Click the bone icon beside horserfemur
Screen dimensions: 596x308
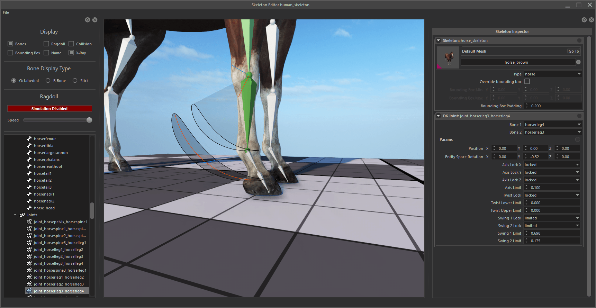click(29, 139)
